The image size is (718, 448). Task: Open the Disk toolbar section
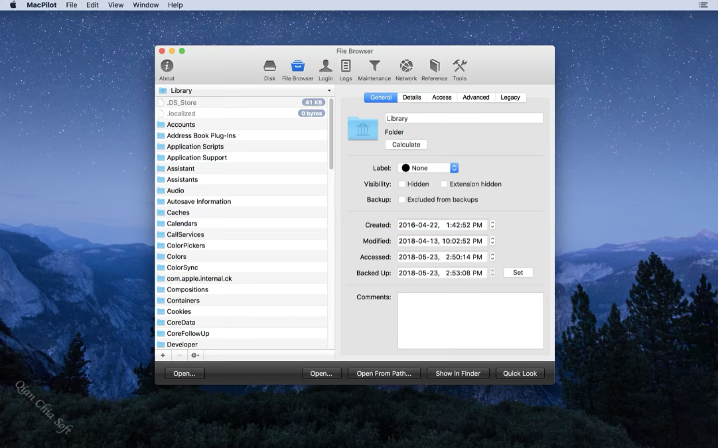269,70
